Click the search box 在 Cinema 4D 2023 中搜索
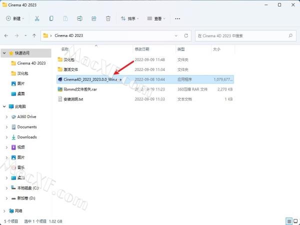This screenshot has height=225, width=300. pos(245,35)
